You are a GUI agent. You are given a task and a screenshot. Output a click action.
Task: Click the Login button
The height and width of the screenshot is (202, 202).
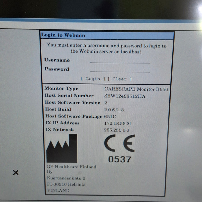93,79
